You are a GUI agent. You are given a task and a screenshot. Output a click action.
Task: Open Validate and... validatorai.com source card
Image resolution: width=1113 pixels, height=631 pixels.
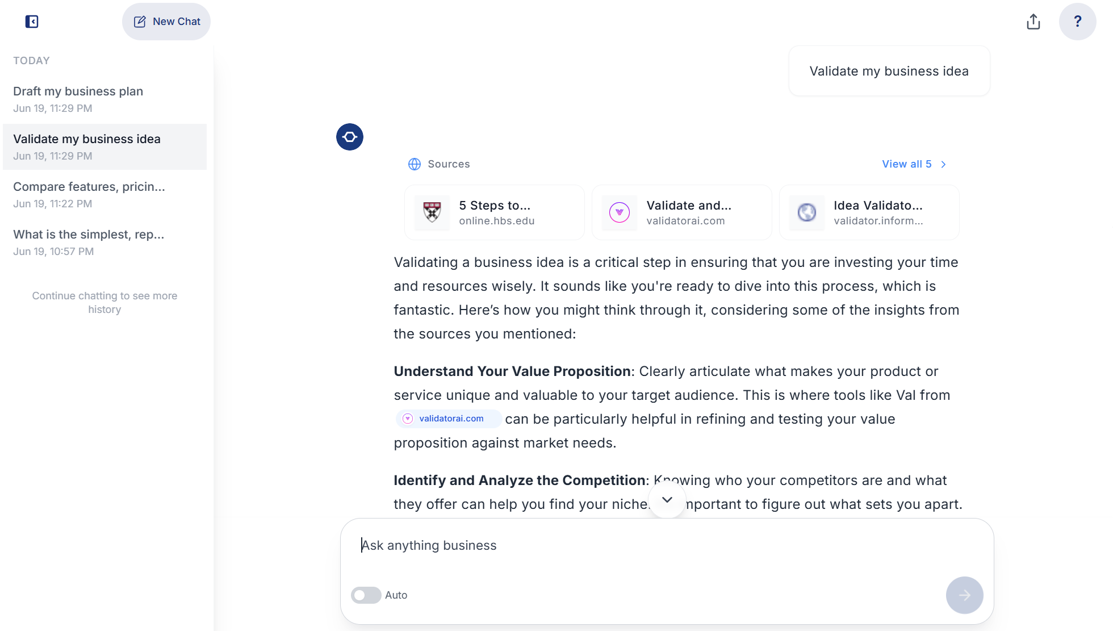point(681,212)
